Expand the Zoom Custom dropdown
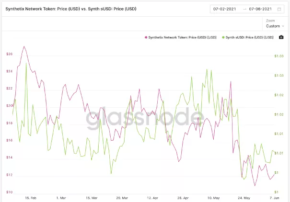 (274, 26)
